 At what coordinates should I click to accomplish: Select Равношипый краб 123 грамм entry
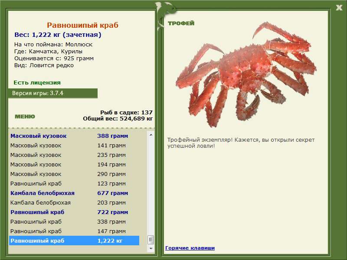coord(74,183)
